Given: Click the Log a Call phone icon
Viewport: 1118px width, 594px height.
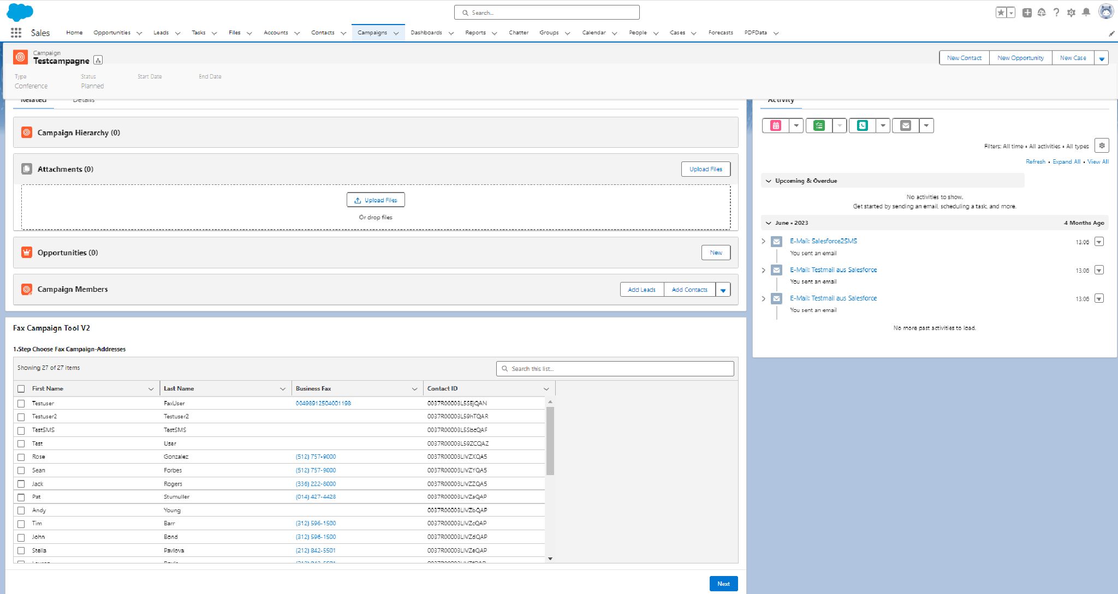Looking at the screenshot, I should (x=862, y=125).
